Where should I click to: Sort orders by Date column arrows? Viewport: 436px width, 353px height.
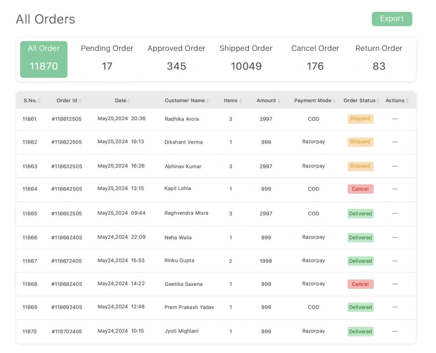coord(129,101)
